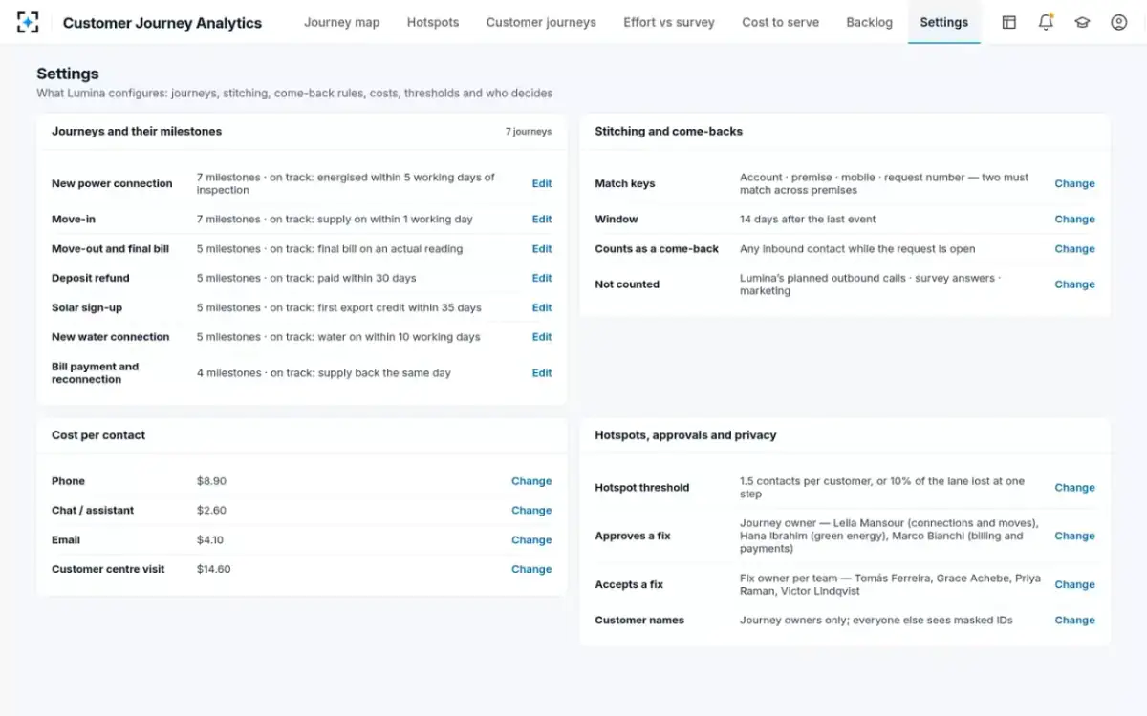Open the Cost to serve tab
Image resolution: width=1147 pixels, height=716 pixels.
[780, 22]
